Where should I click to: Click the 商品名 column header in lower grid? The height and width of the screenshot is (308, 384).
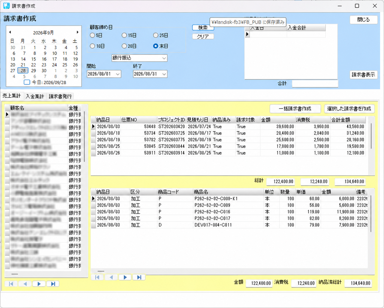tap(228, 192)
